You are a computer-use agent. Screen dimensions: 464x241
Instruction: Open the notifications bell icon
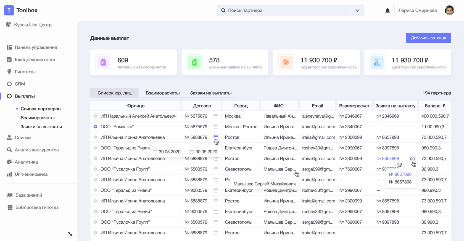click(387, 10)
